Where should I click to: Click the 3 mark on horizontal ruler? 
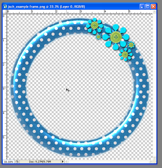(x=81, y=12)
